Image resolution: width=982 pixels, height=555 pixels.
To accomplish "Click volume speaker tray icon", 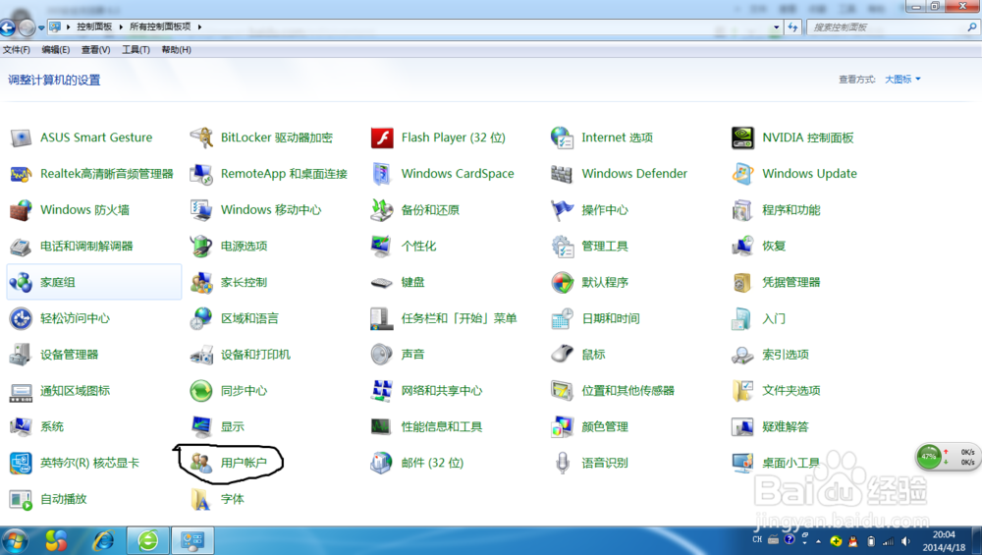I will (905, 540).
